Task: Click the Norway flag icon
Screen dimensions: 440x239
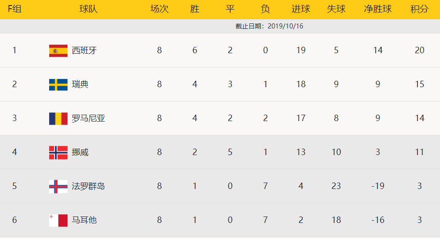Action: [x=58, y=152]
